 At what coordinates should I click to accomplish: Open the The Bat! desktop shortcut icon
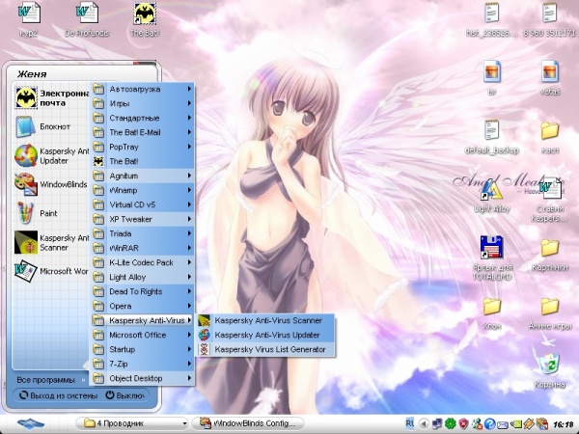(x=145, y=14)
